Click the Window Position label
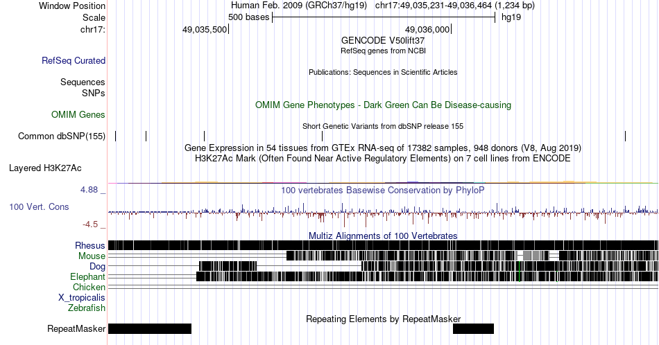The width and height of the screenshot is (659, 345). pyautogui.click(x=72, y=6)
